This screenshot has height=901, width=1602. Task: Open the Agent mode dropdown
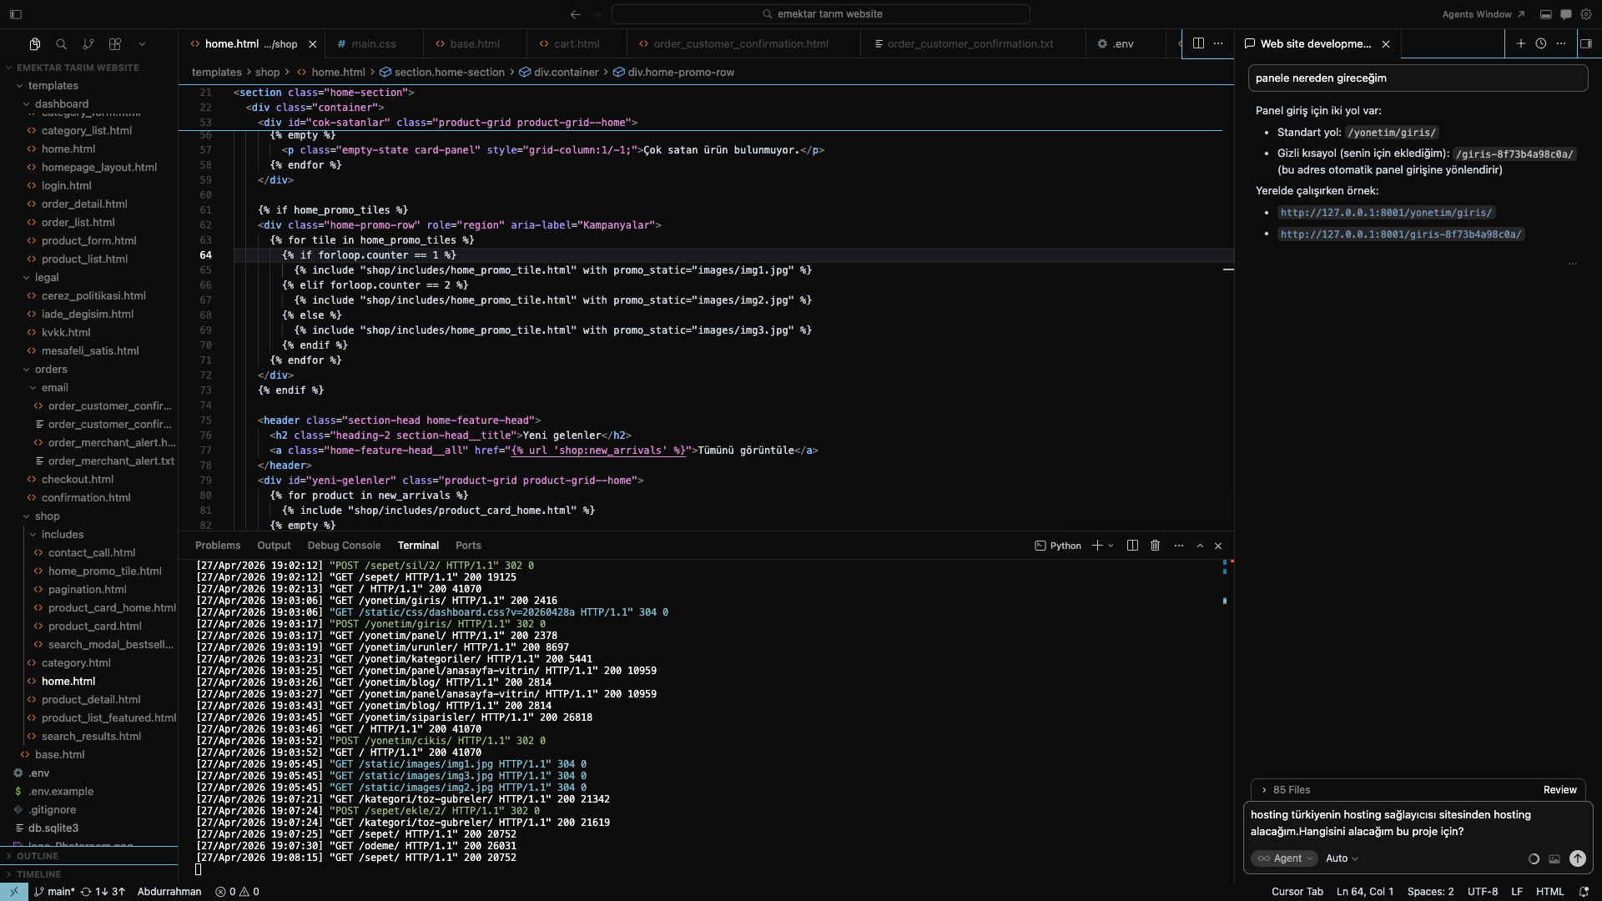pos(1284,858)
